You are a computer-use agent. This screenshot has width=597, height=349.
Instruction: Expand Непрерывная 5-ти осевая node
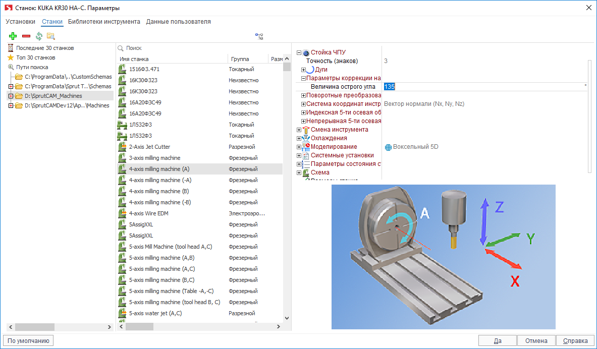(303, 122)
